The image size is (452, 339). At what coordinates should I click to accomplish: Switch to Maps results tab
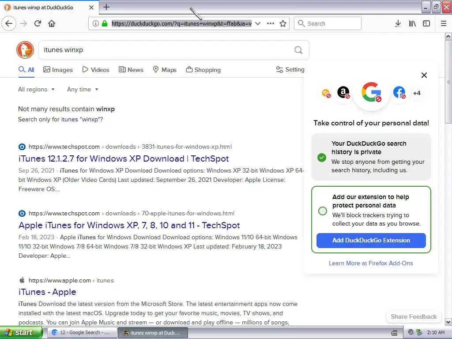click(x=165, y=70)
